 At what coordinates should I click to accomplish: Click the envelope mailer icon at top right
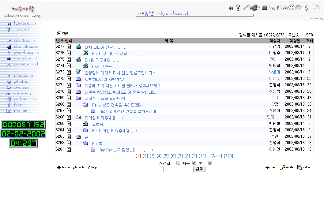click(x=315, y=8)
